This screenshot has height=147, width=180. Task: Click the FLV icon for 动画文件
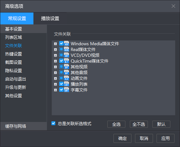(67, 78)
